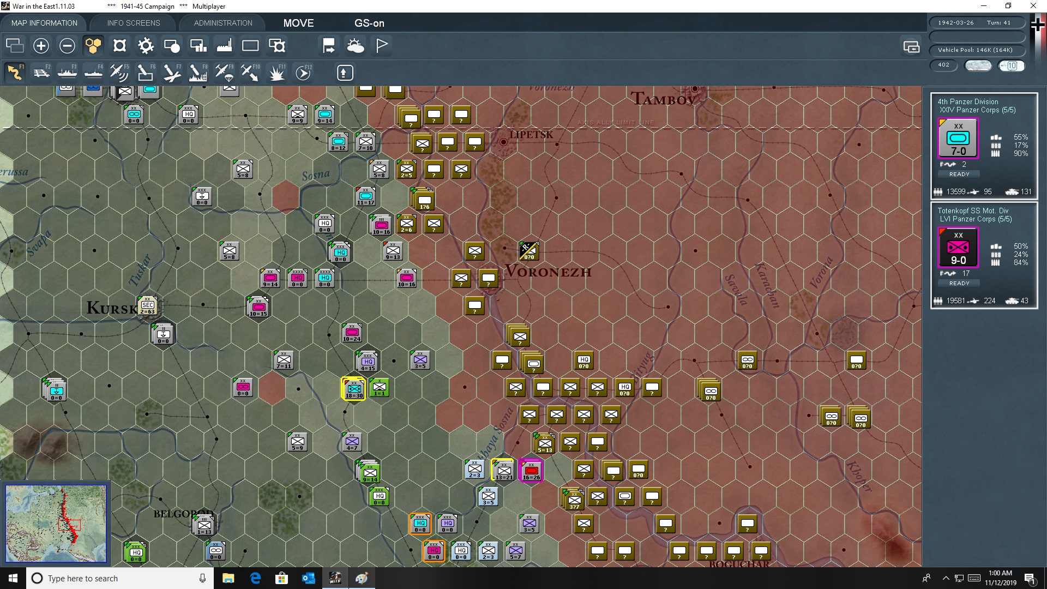The height and width of the screenshot is (589, 1047).
Task: Select magenta-bordered 16=26 panzer unit
Action: coord(531,470)
